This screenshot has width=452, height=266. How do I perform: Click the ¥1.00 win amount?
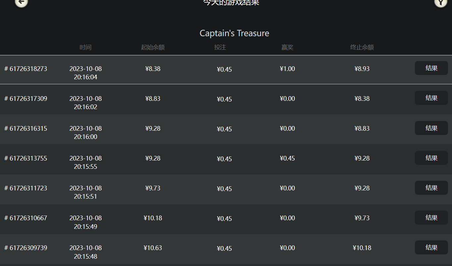tap(287, 69)
